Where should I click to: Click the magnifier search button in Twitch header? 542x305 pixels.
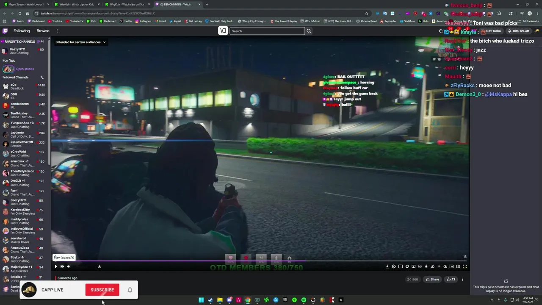point(309,31)
